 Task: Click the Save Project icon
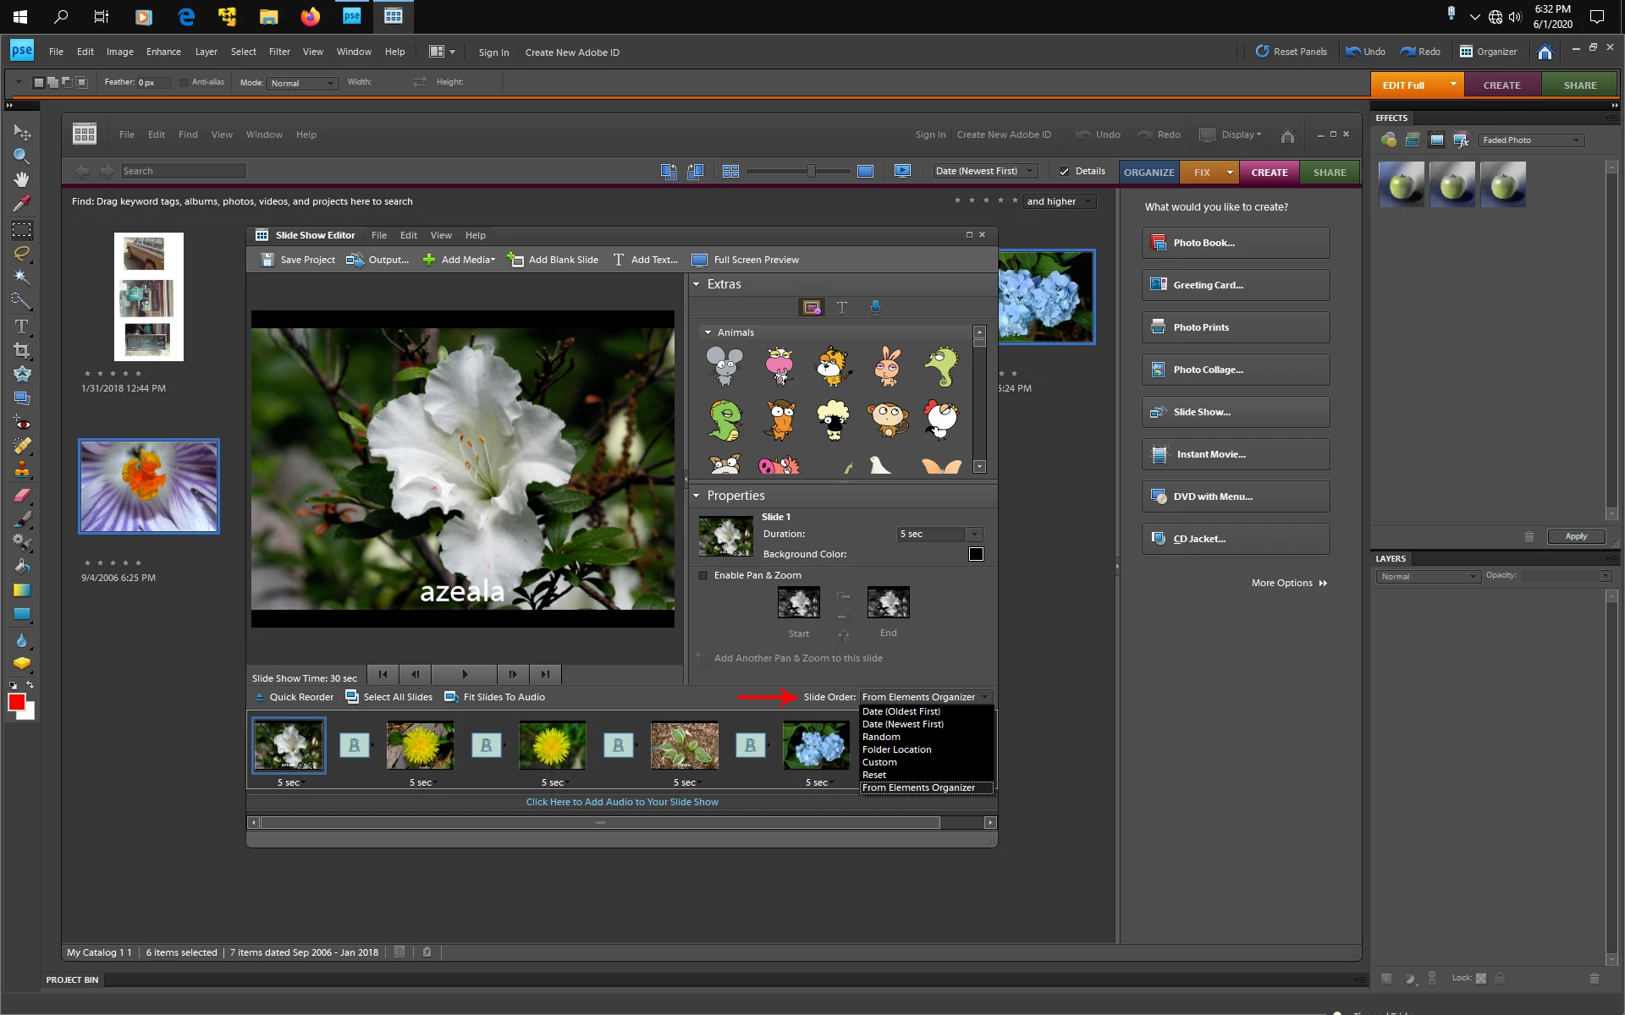click(x=267, y=260)
